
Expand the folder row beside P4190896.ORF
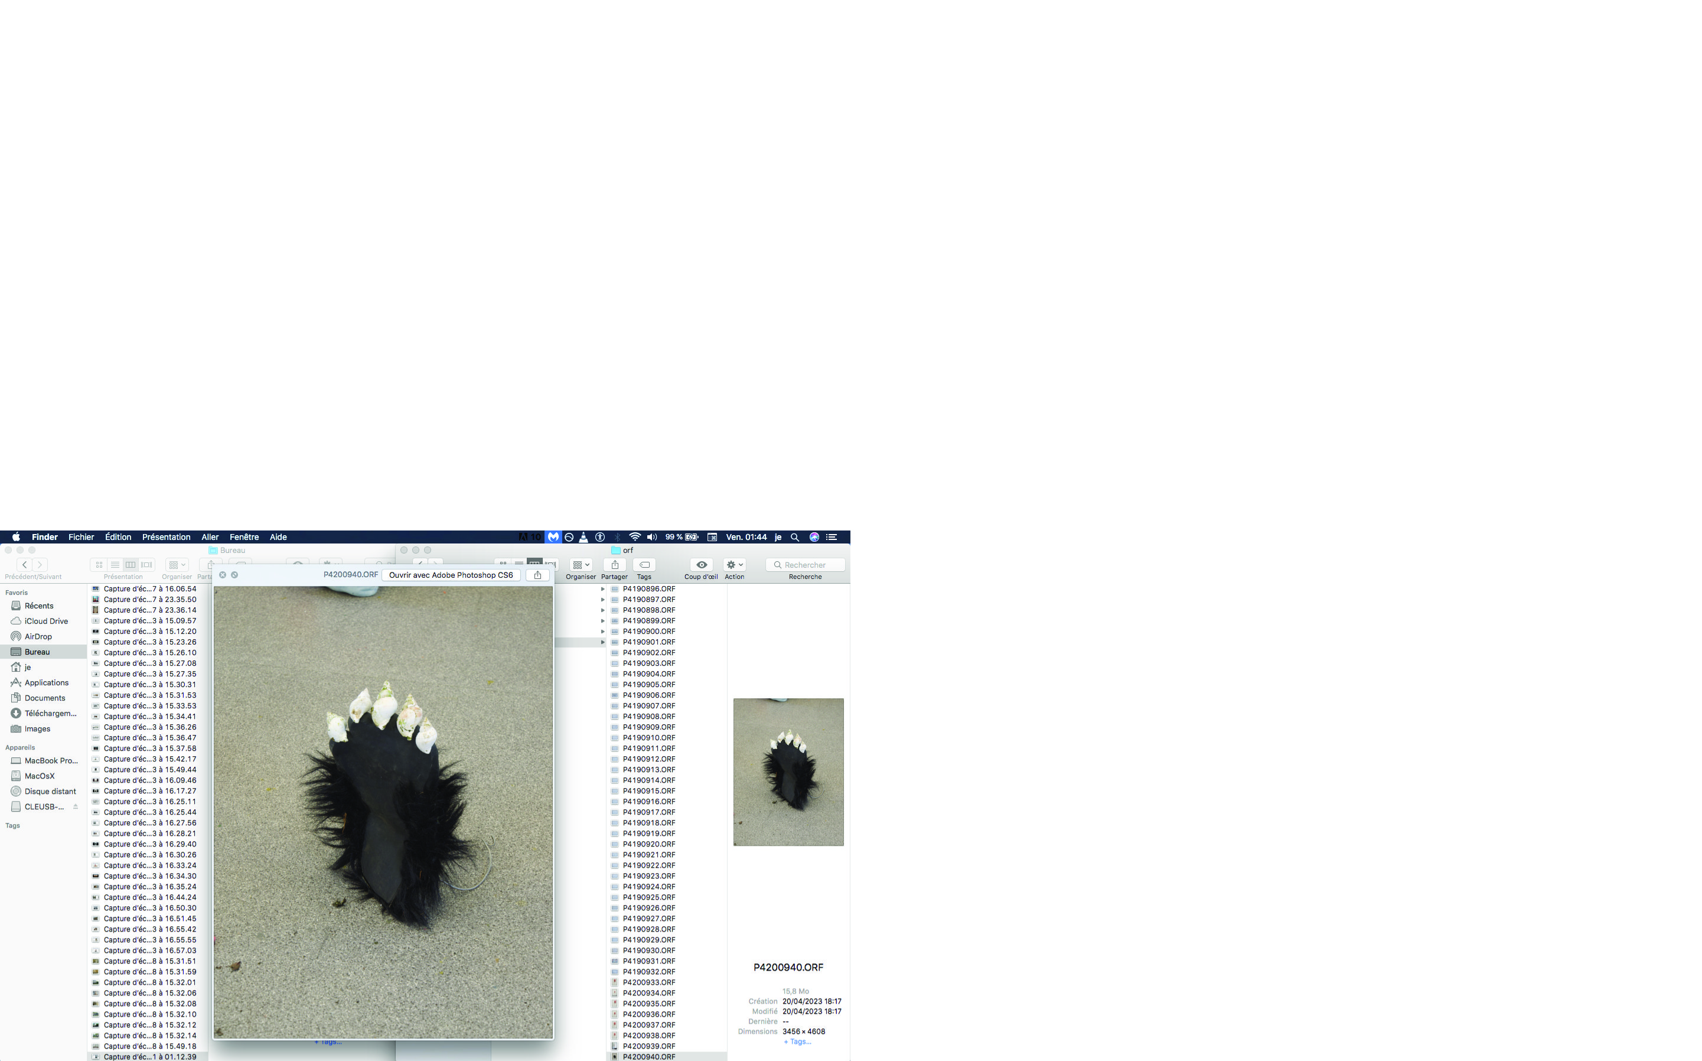click(x=602, y=589)
